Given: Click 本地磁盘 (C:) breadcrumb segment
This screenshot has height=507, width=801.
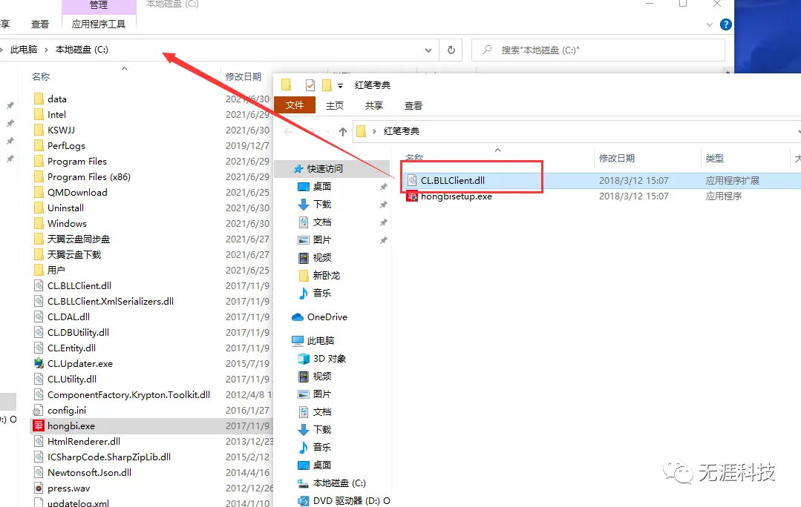Looking at the screenshot, I should tap(82, 50).
